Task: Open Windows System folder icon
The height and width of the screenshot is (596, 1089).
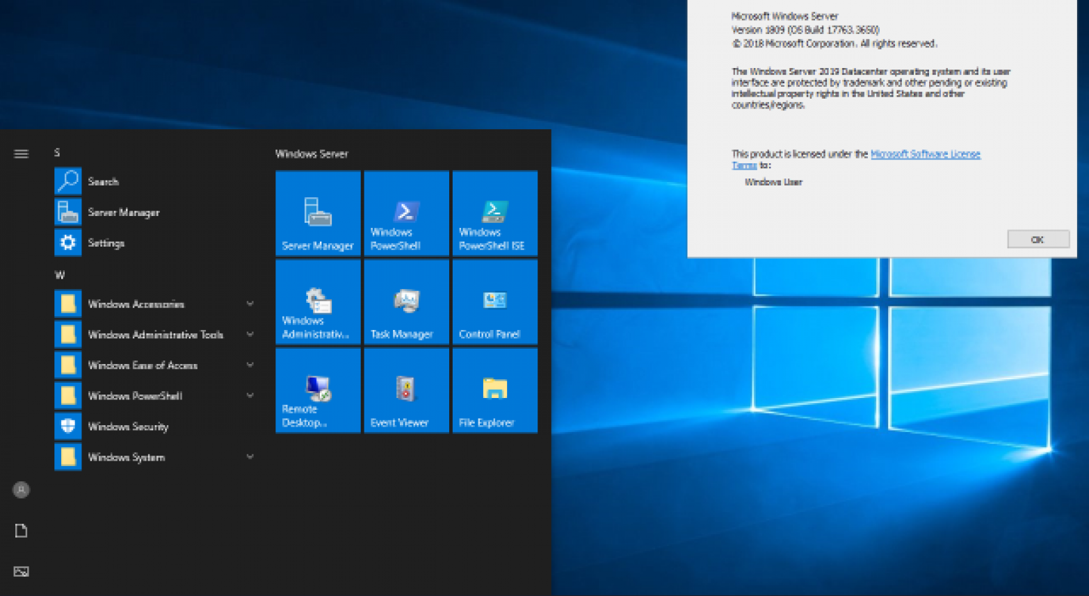Action: tap(68, 456)
